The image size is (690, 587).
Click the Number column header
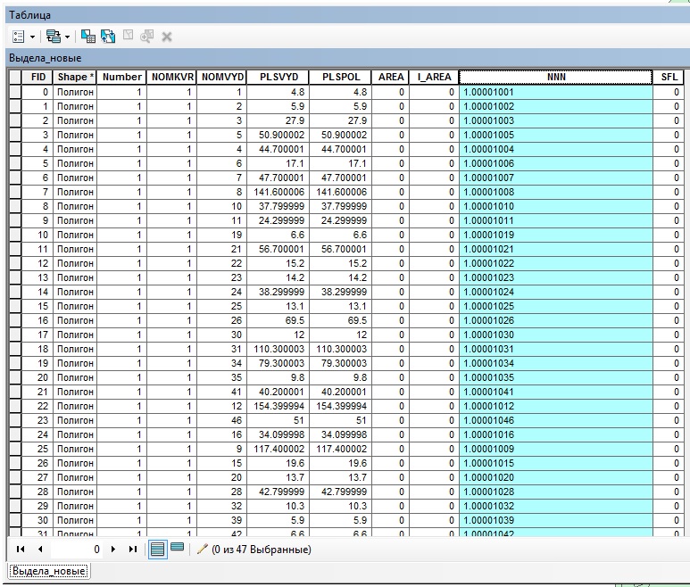122,77
